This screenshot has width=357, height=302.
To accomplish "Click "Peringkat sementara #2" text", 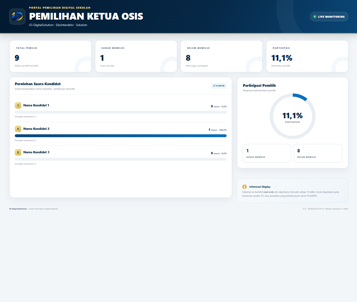I will [x=25, y=140].
